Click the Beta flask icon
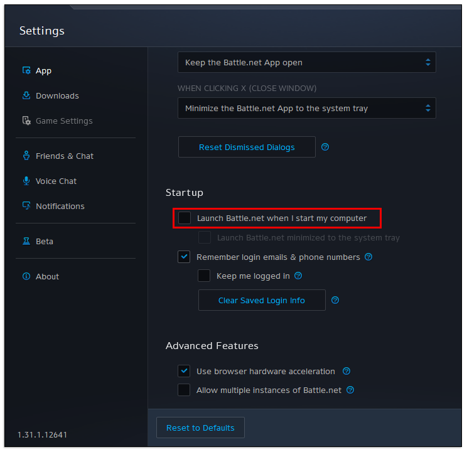This screenshot has width=467, height=452. click(26, 241)
